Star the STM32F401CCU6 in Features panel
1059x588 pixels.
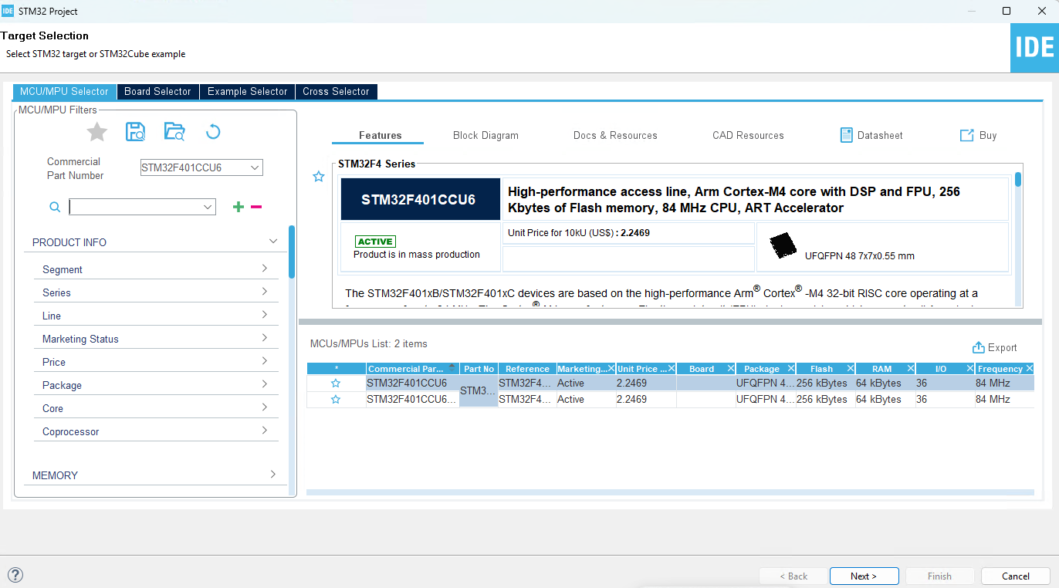coord(319,177)
